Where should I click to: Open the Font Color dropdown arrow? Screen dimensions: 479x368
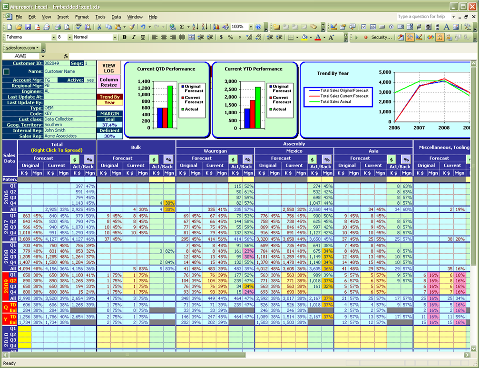(324, 37)
